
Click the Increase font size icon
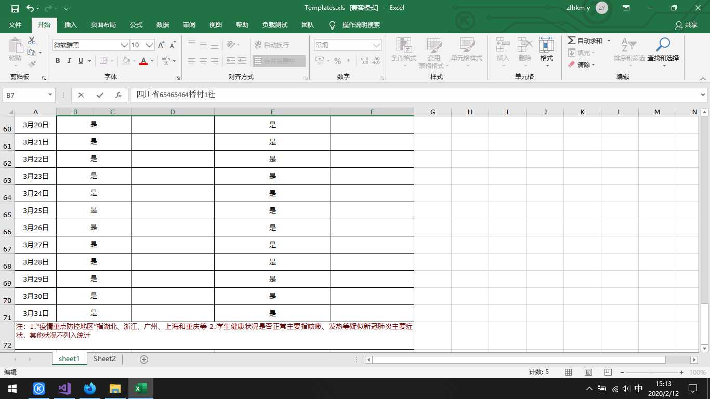(x=162, y=45)
